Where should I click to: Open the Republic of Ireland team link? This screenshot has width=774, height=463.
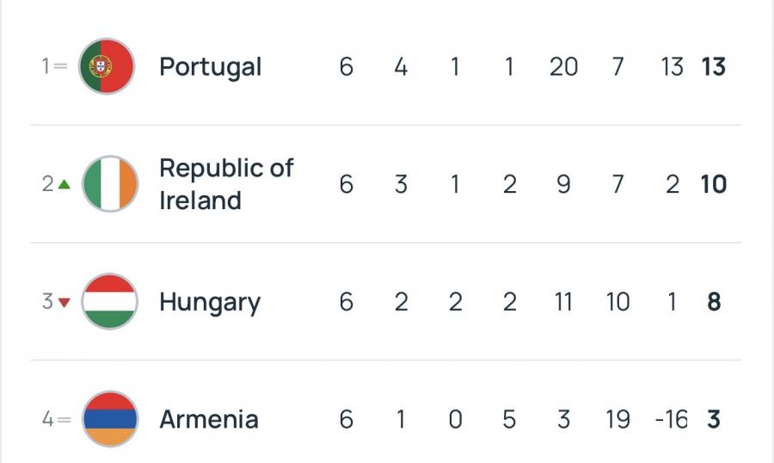coord(225,184)
